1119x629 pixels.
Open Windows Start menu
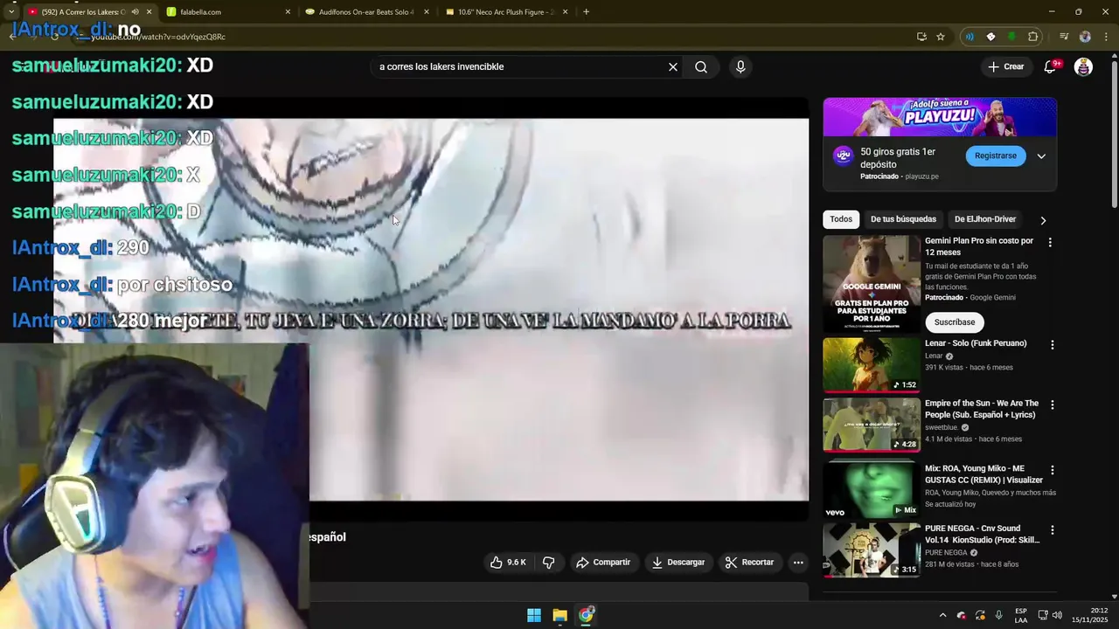click(534, 615)
